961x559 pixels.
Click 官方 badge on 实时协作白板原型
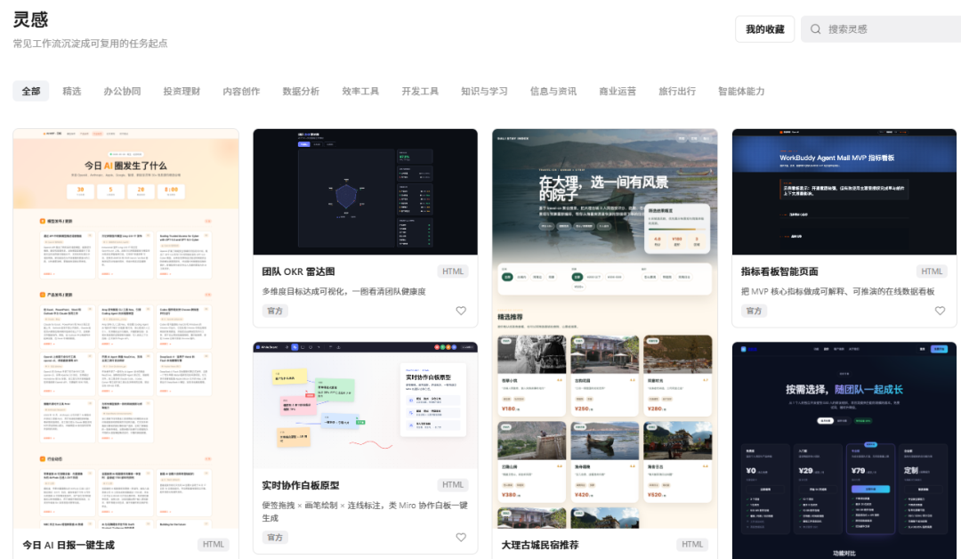point(275,537)
